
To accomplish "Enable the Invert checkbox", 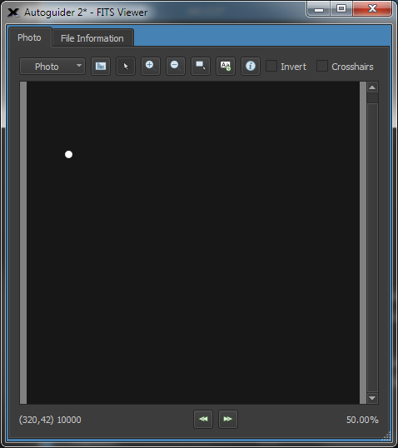I will tap(271, 66).
